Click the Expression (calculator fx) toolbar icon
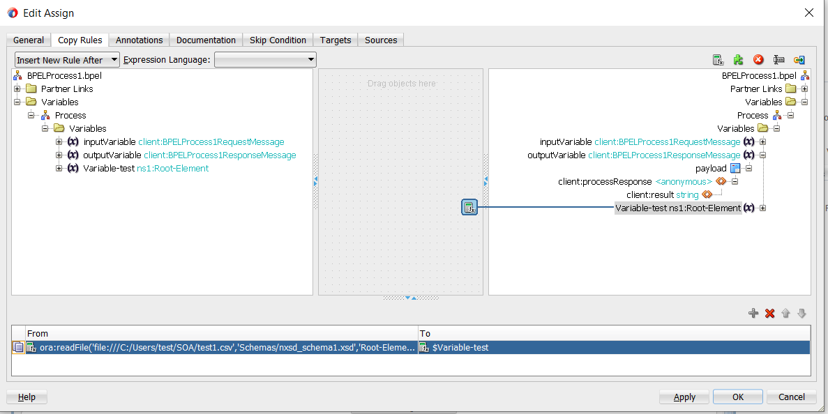Screen dimensions: 828x414 [718, 60]
